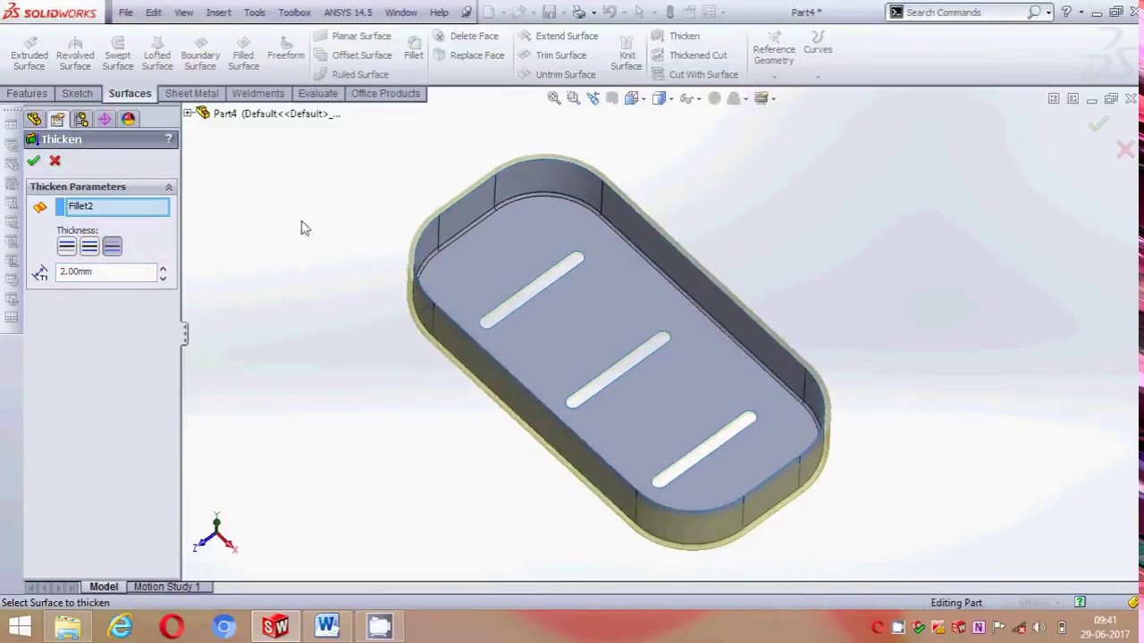Screen dimensions: 1144x643
Task: Open the ConfigurationManager tab icon
Action: [x=81, y=119]
